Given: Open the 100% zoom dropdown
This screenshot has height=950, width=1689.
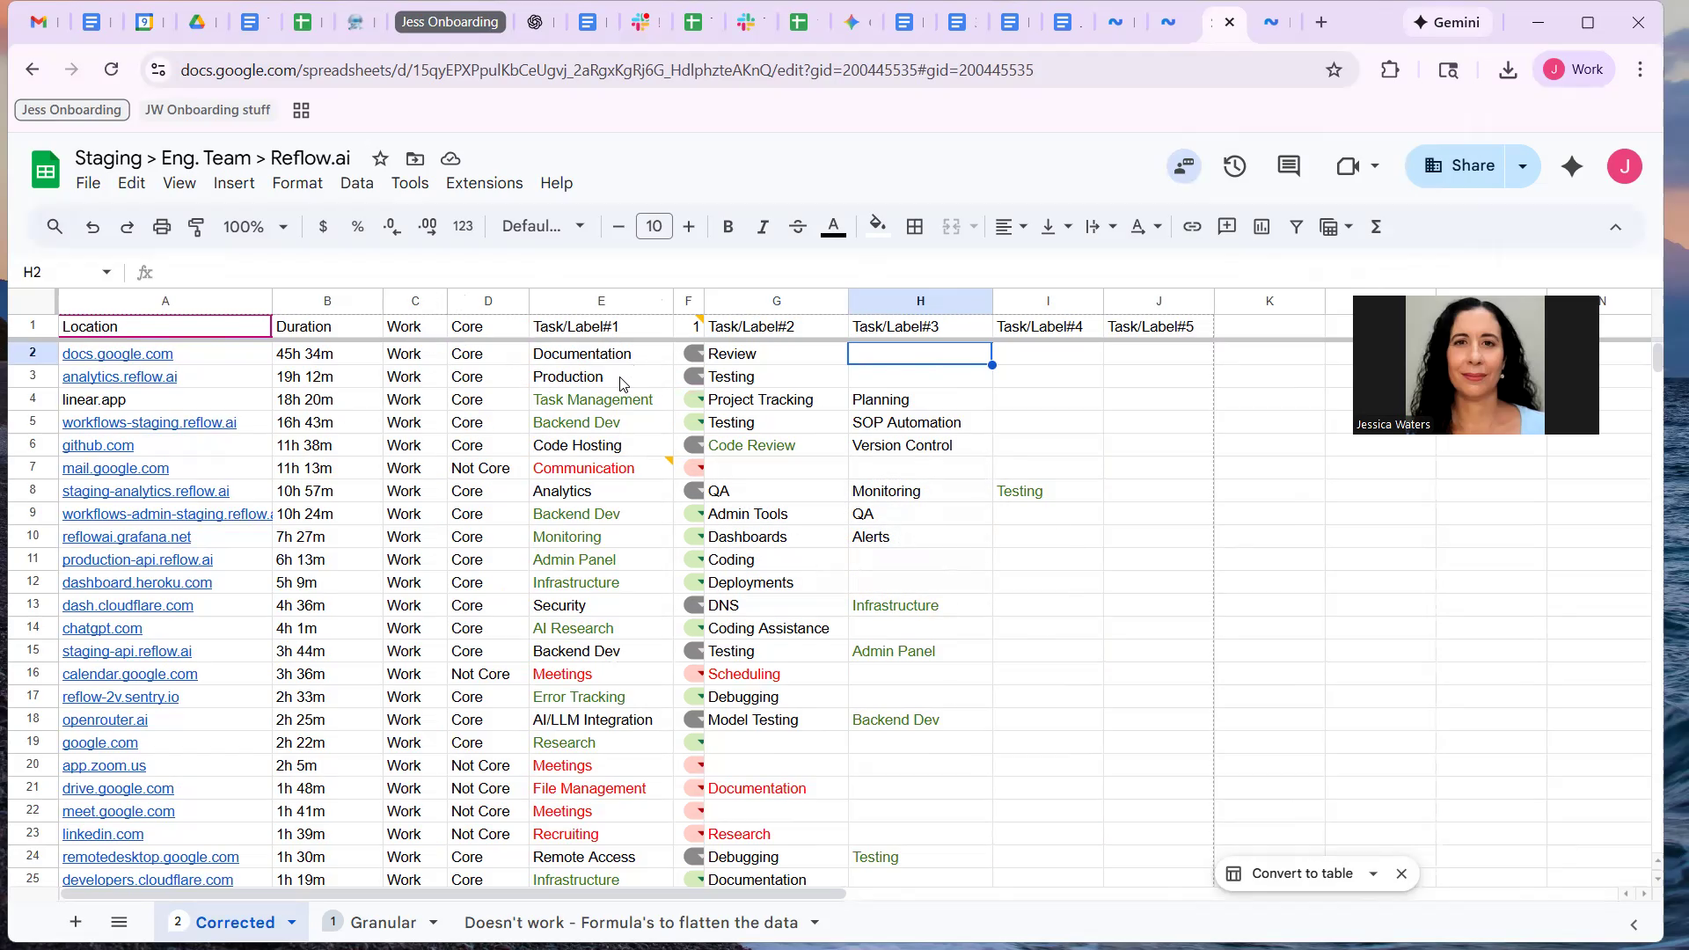Looking at the screenshot, I should [255, 227].
